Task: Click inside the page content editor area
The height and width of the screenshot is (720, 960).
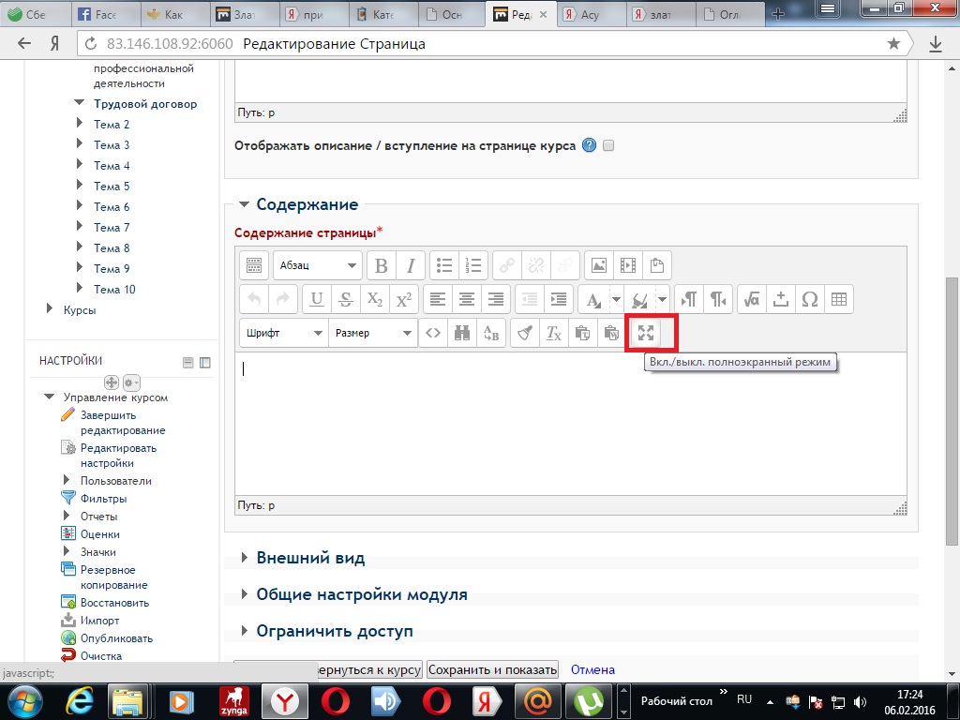Action: click(x=571, y=424)
